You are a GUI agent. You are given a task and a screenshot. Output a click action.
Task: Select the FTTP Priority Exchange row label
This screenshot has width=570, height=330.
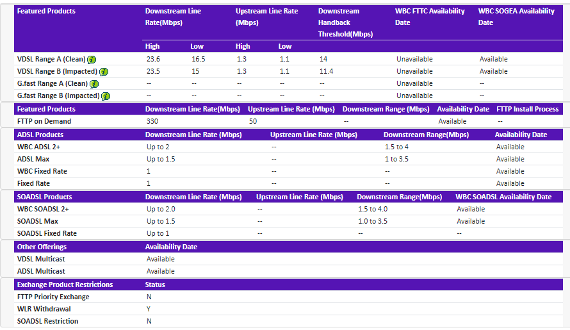point(53,297)
